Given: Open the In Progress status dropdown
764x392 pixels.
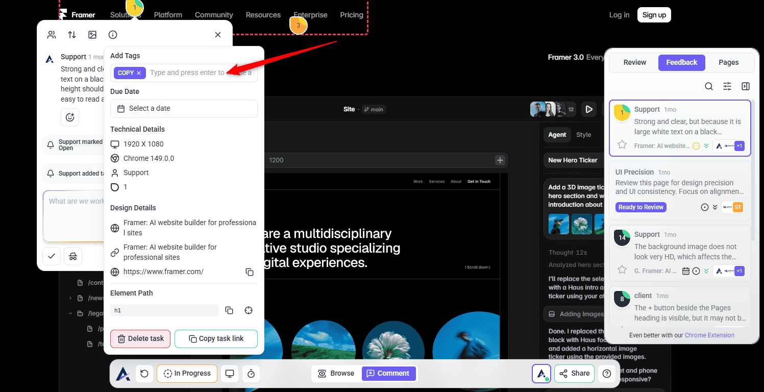Looking at the screenshot, I should (x=187, y=374).
